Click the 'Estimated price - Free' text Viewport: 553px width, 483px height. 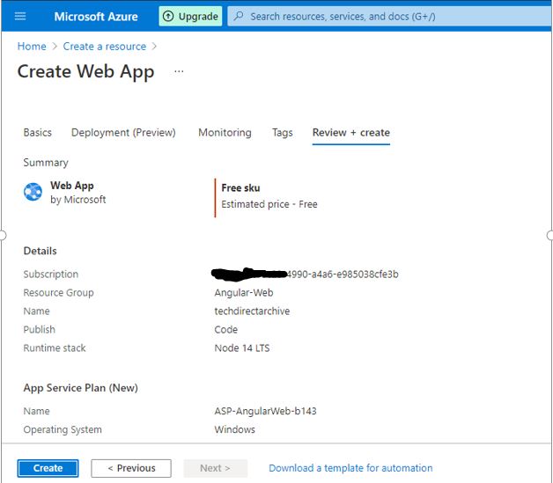[x=269, y=204]
